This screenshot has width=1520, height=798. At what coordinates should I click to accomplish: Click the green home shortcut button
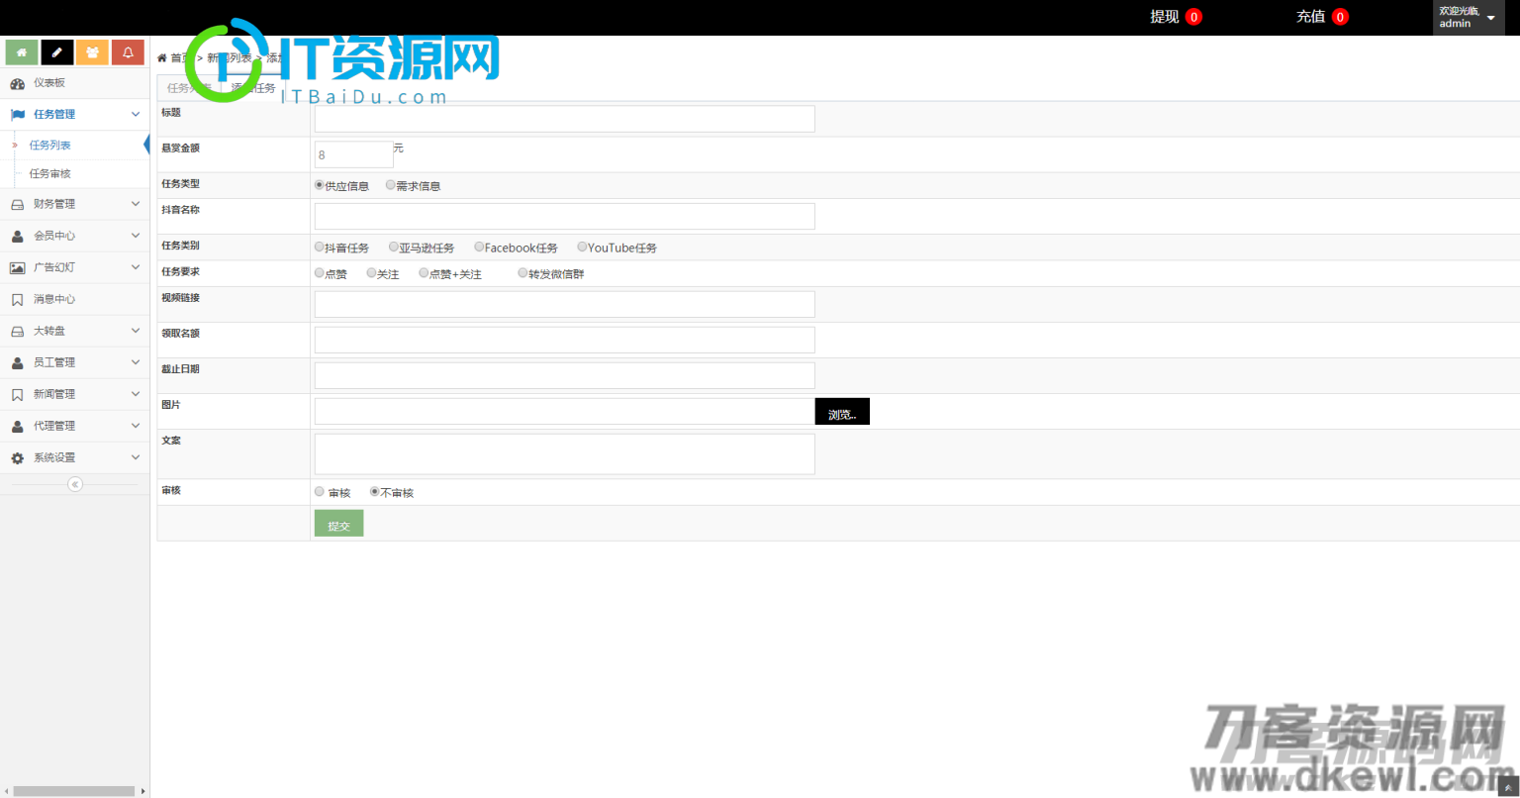coord(22,52)
